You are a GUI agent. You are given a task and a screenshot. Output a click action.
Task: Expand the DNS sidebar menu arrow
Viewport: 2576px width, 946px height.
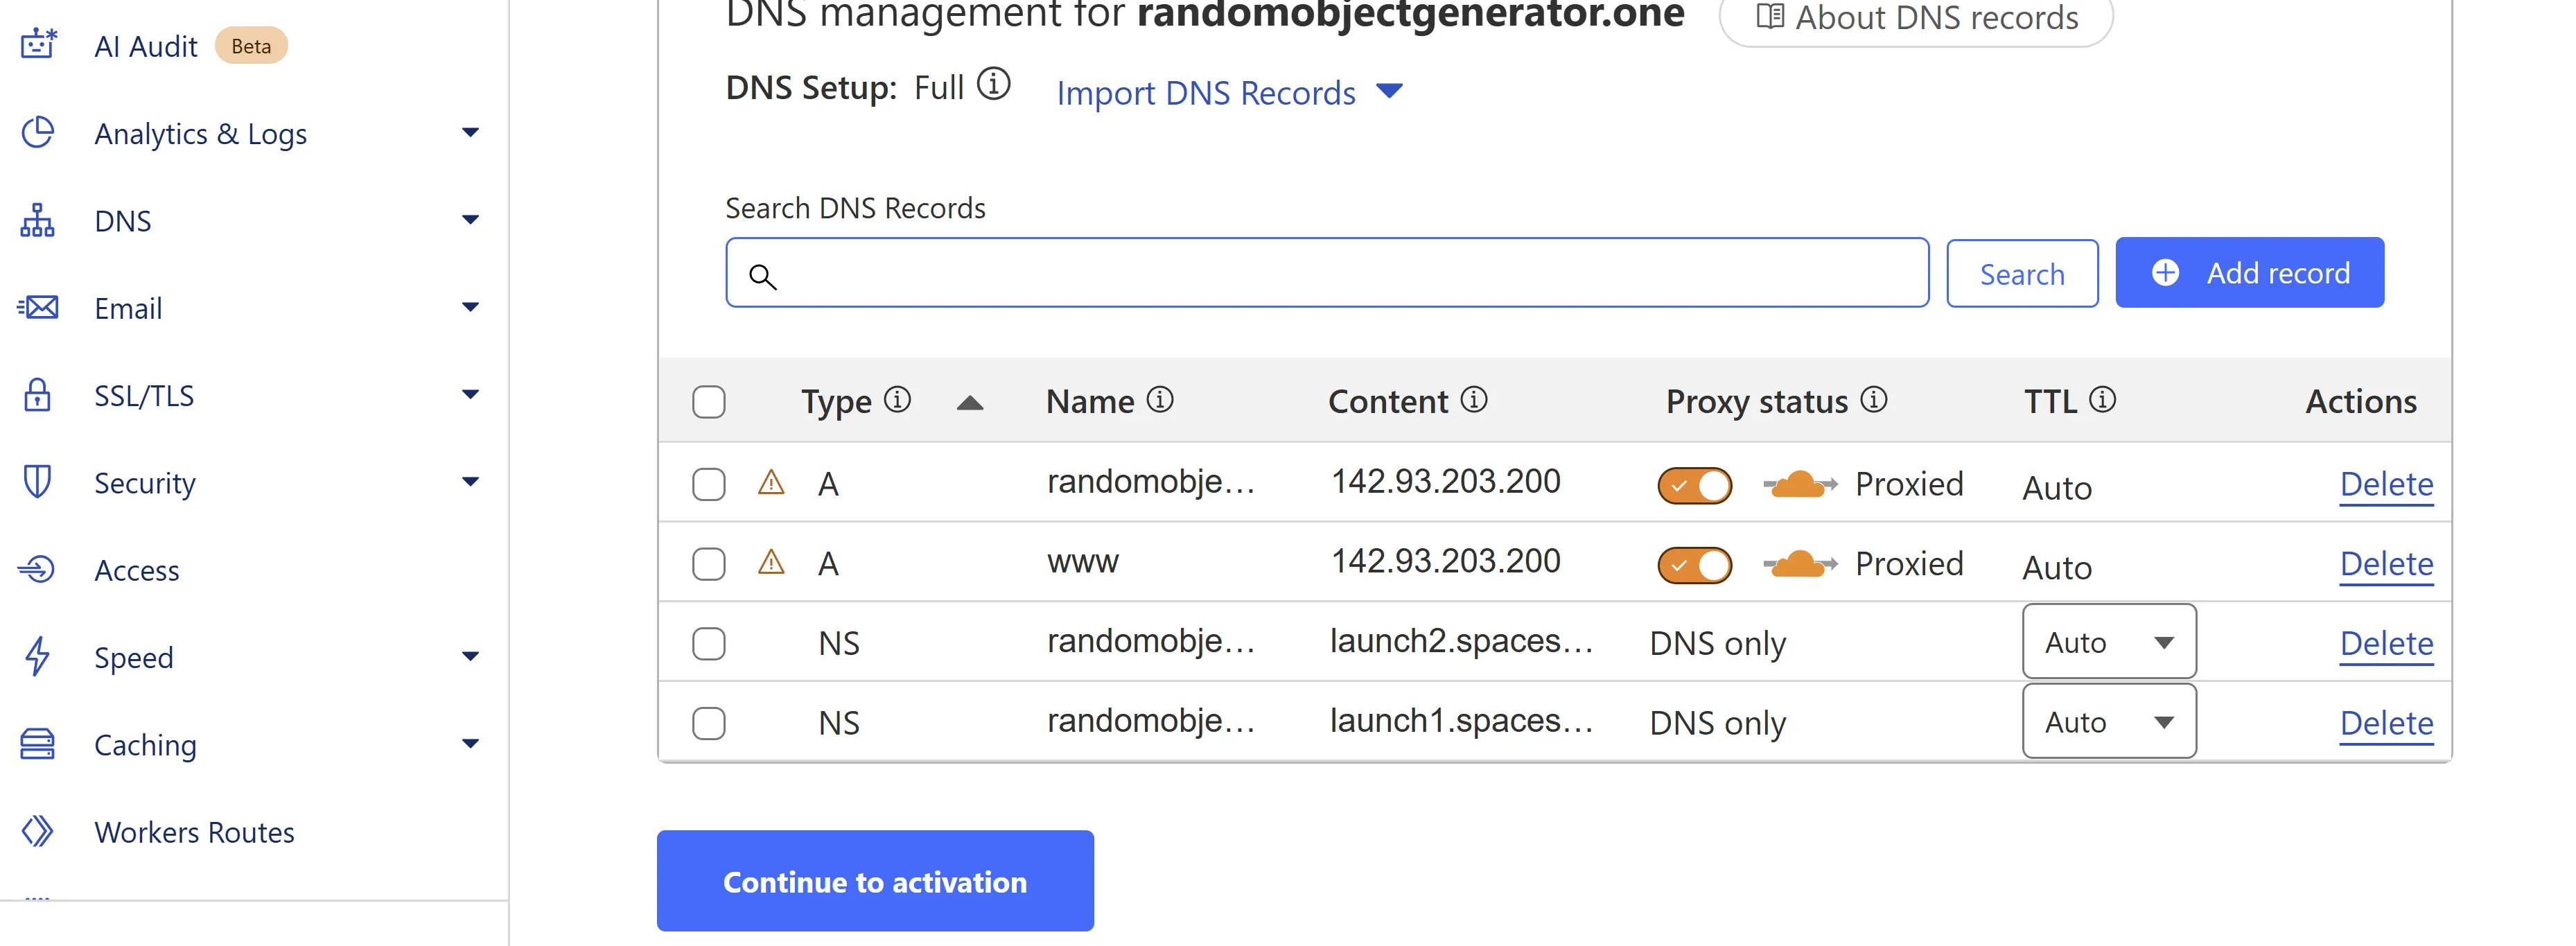[x=470, y=219]
